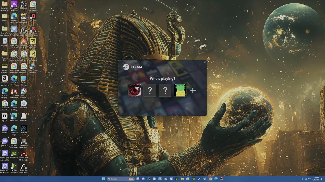The image size is (325, 182).
Task: Launch Ubisoft Connect from desktop
Action: click(x=24, y=93)
